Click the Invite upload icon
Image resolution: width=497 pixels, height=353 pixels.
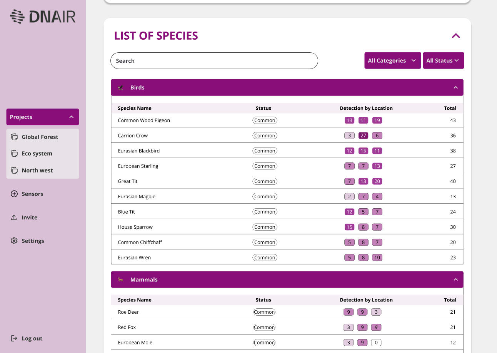click(x=14, y=217)
